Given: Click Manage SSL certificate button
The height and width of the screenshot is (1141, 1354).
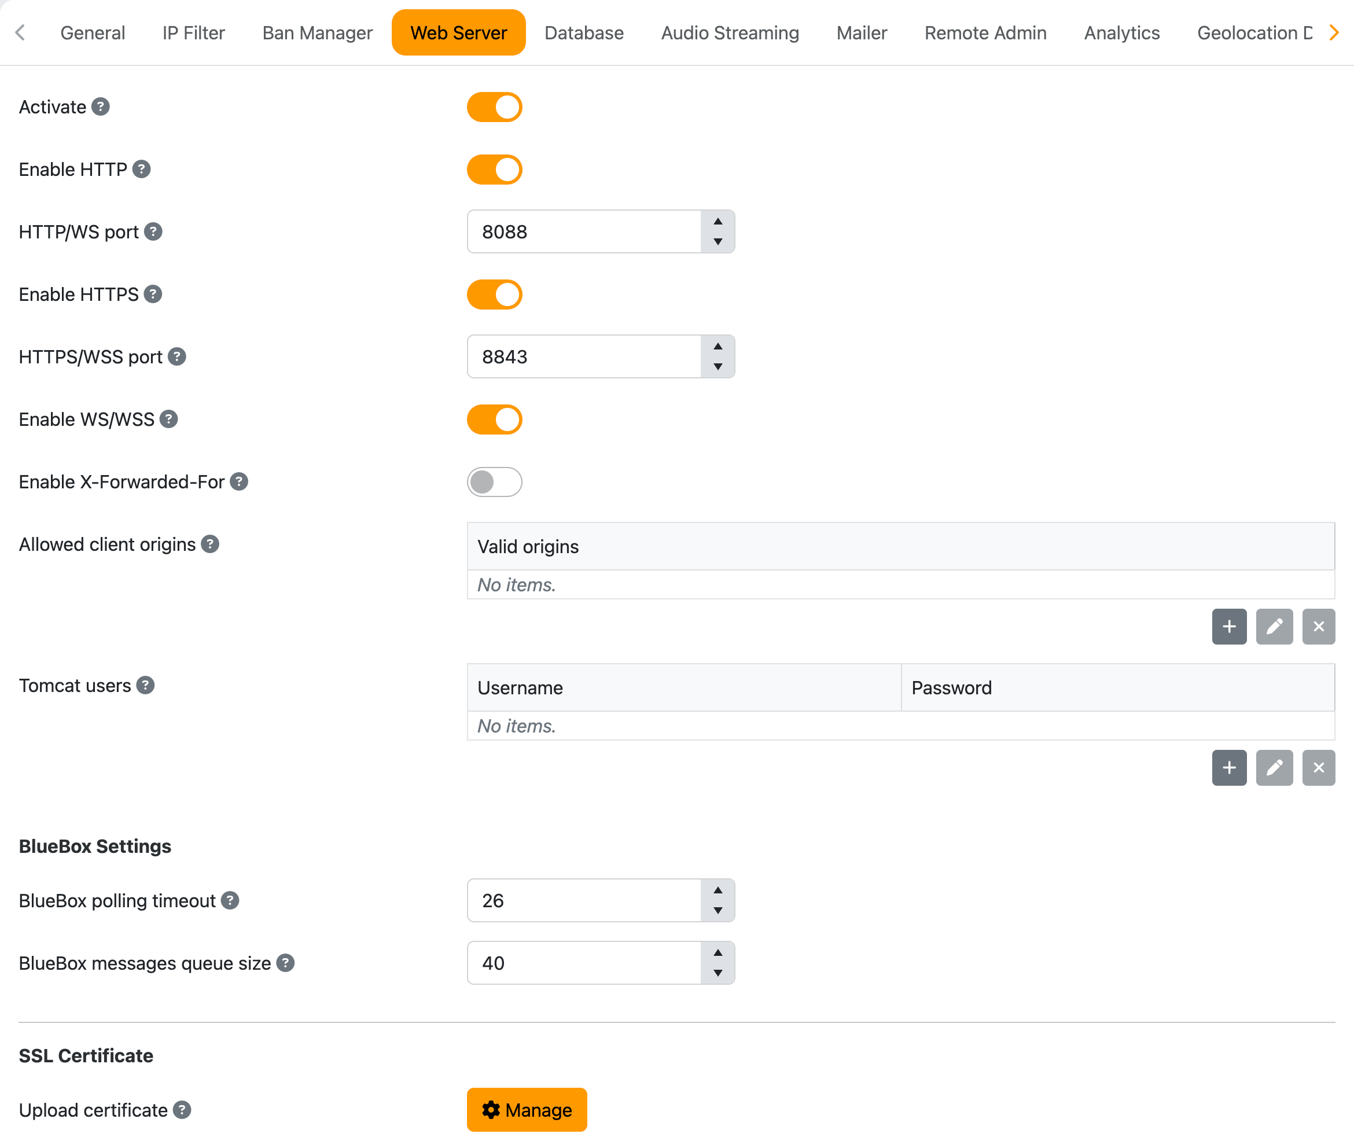Looking at the screenshot, I should tap(527, 1110).
